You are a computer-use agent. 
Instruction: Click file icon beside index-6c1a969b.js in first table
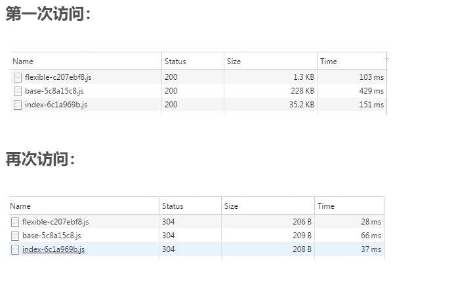(x=18, y=105)
